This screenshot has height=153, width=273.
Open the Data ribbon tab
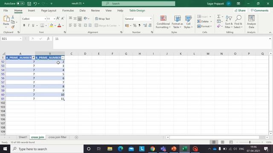pos(82,11)
